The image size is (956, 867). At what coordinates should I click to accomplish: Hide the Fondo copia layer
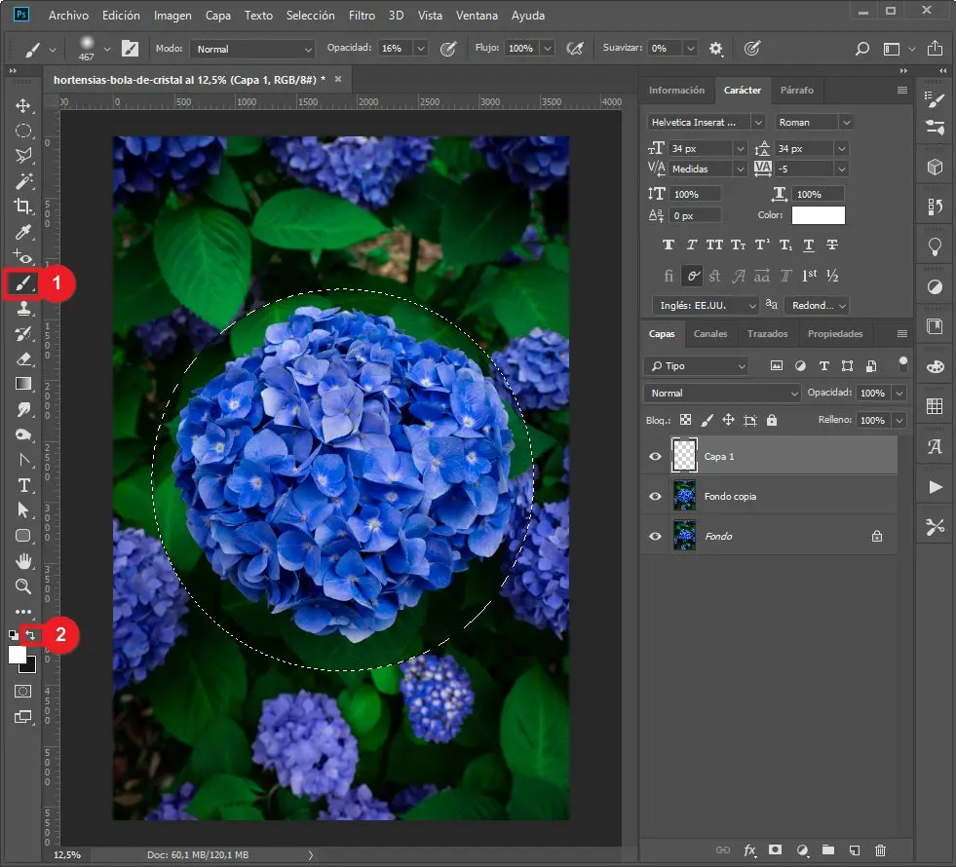(655, 496)
